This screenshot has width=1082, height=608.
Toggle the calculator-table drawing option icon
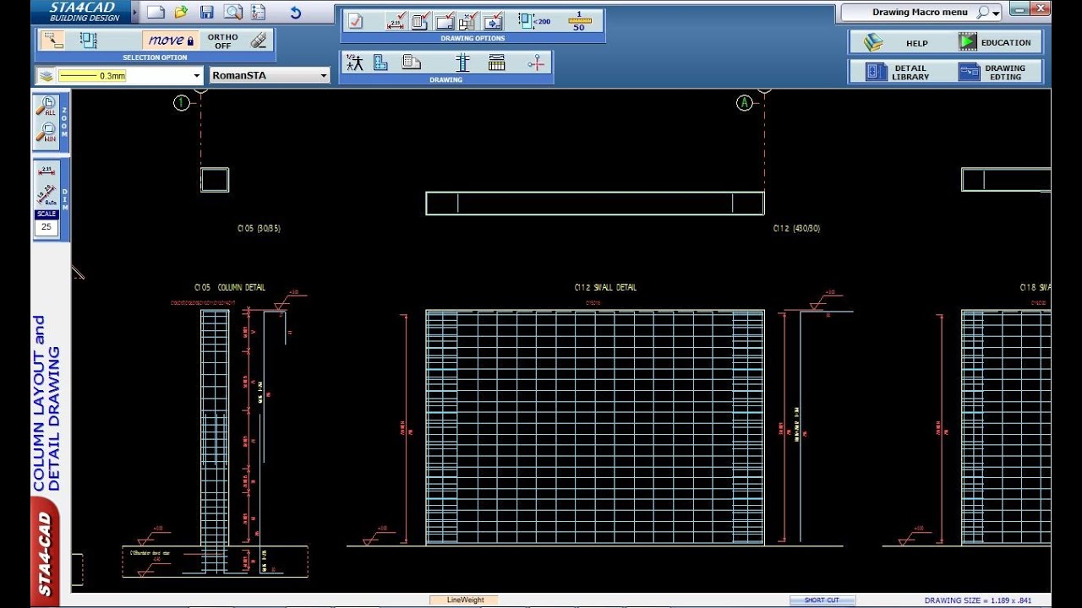(x=419, y=22)
